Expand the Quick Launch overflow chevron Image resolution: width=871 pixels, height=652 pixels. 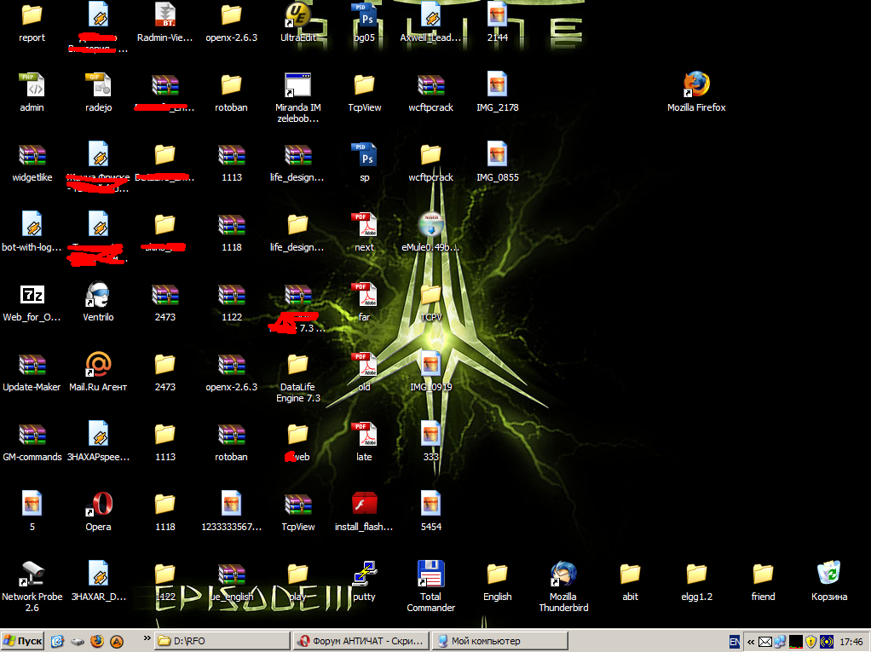[146, 638]
